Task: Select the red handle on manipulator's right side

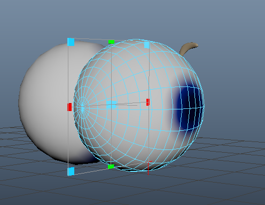Action: (x=148, y=102)
